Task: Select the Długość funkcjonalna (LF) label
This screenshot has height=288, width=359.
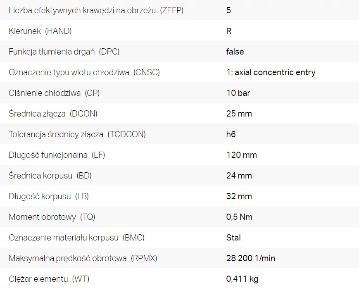Action: (56, 155)
